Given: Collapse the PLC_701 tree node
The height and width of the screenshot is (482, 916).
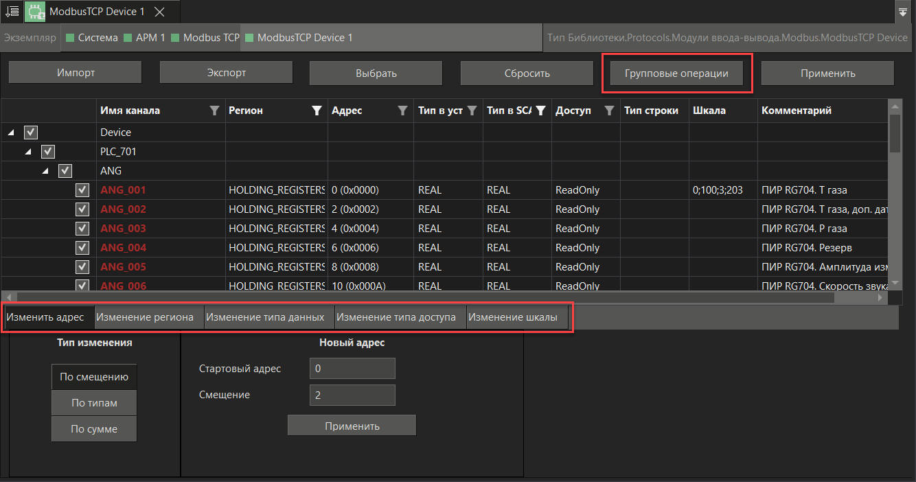Looking at the screenshot, I should [x=29, y=152].
